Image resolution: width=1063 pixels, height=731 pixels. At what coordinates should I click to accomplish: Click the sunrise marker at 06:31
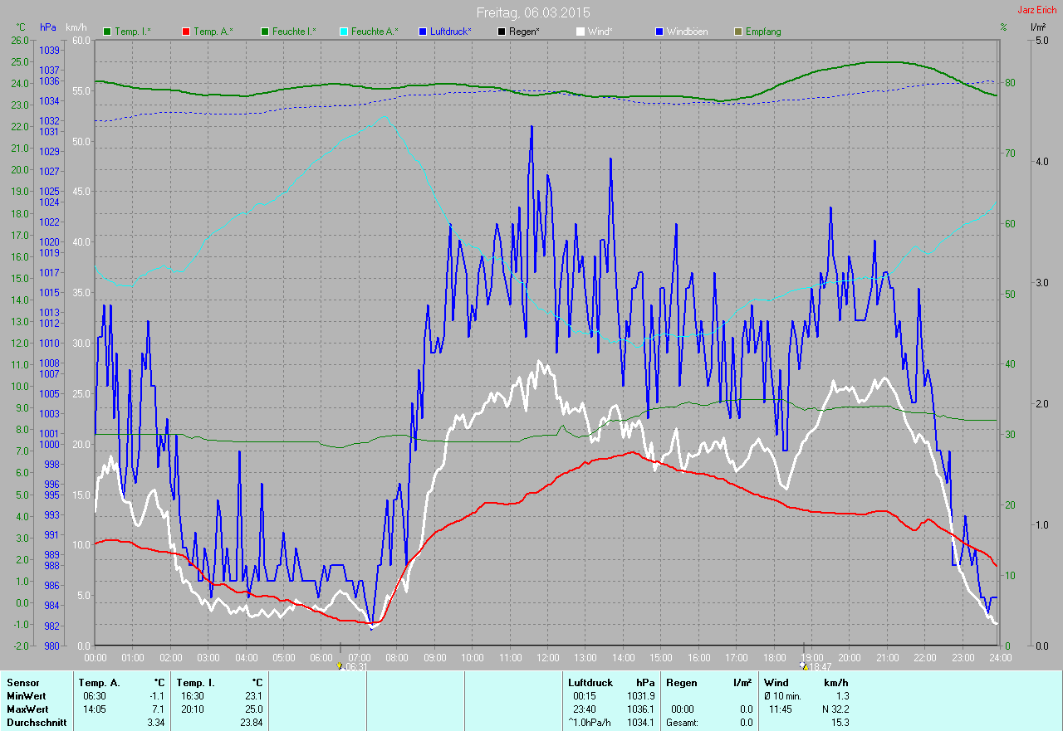click(340, 665)
